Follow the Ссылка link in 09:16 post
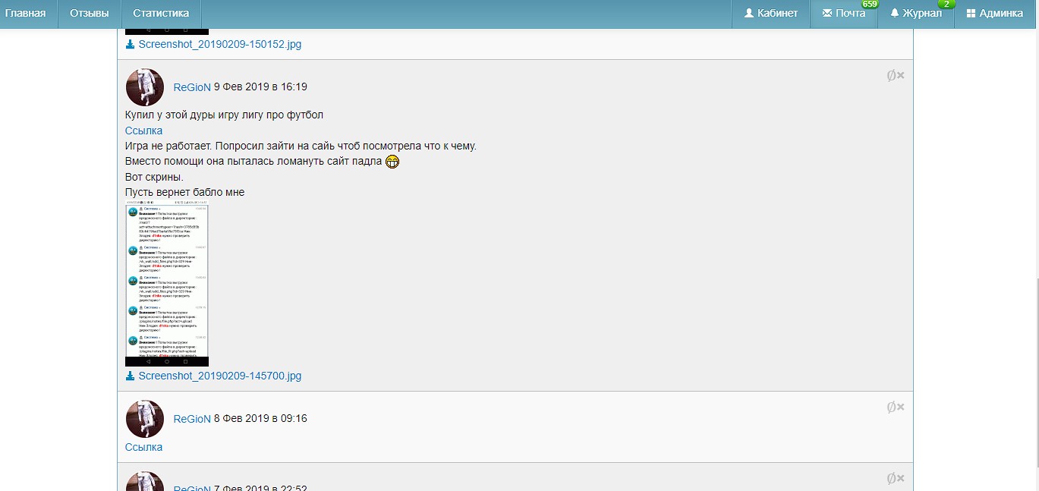This screenshot has width=1039, height=491. click(x=143, y=447)
